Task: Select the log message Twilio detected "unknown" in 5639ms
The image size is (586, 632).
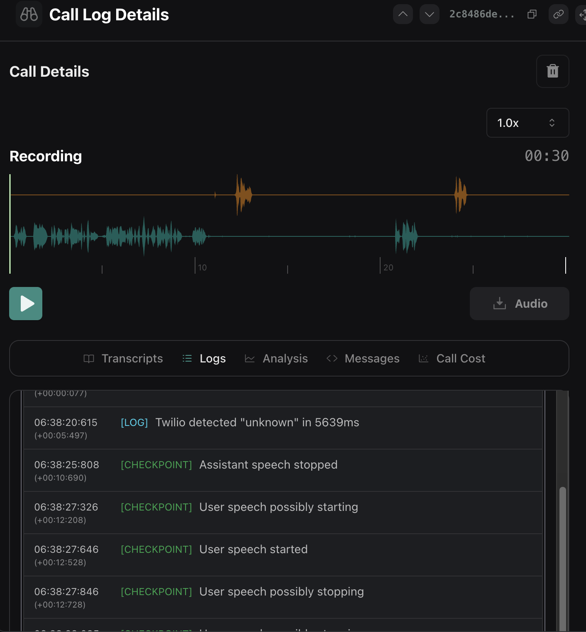Action: 257,422
